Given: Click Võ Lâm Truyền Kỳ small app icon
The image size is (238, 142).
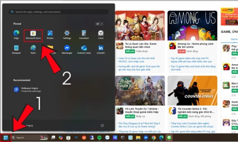Looking at the screenshot, I should (x=120, y=111).
